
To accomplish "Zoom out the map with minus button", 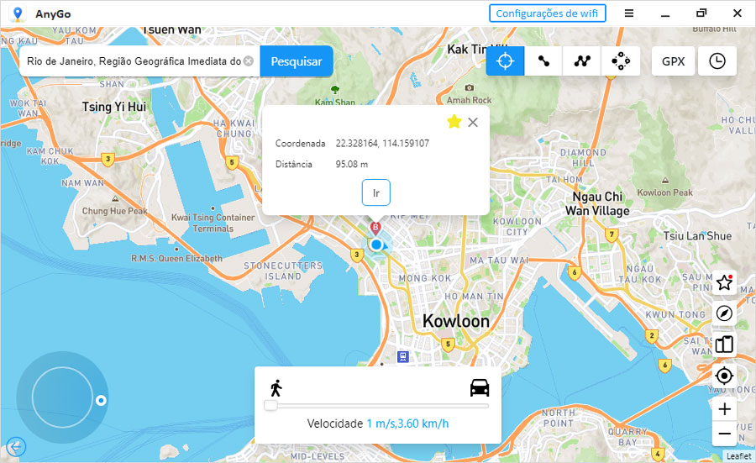I will coord(724,434).
